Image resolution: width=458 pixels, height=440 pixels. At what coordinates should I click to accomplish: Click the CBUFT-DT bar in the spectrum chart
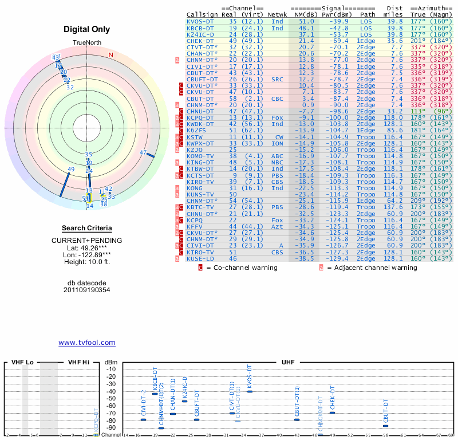196,420
